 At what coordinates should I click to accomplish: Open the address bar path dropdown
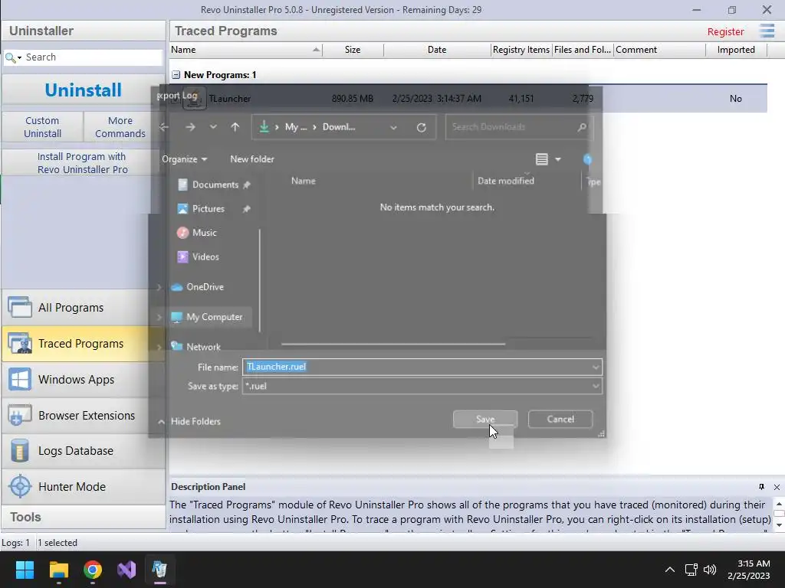[393, 127]
